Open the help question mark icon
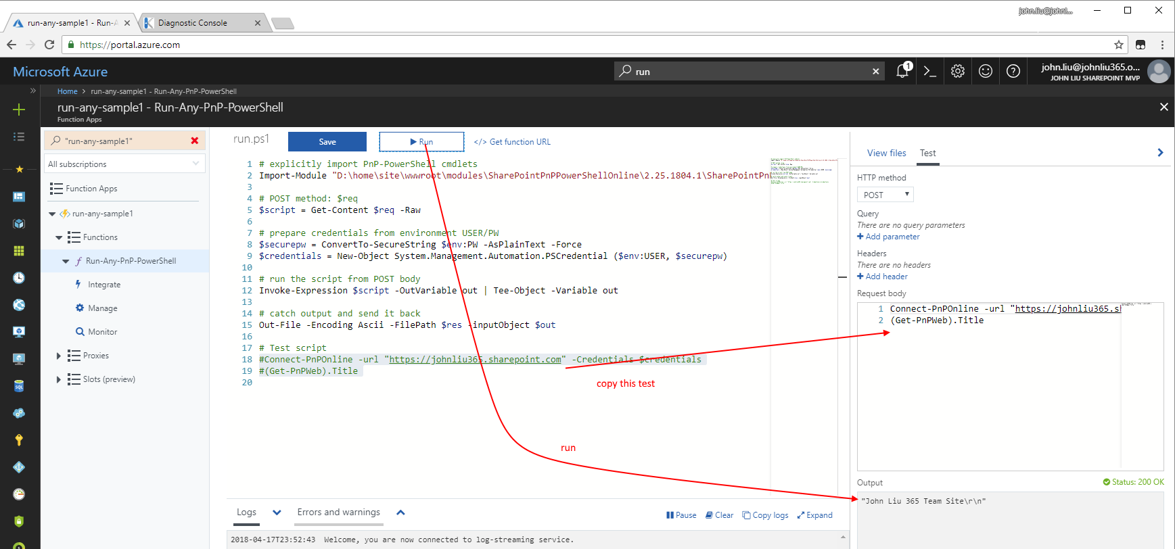The image size is (1175, 549). coord(1013,71)
